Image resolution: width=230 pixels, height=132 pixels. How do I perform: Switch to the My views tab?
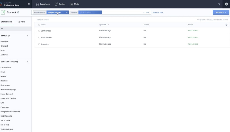point(21,22)
